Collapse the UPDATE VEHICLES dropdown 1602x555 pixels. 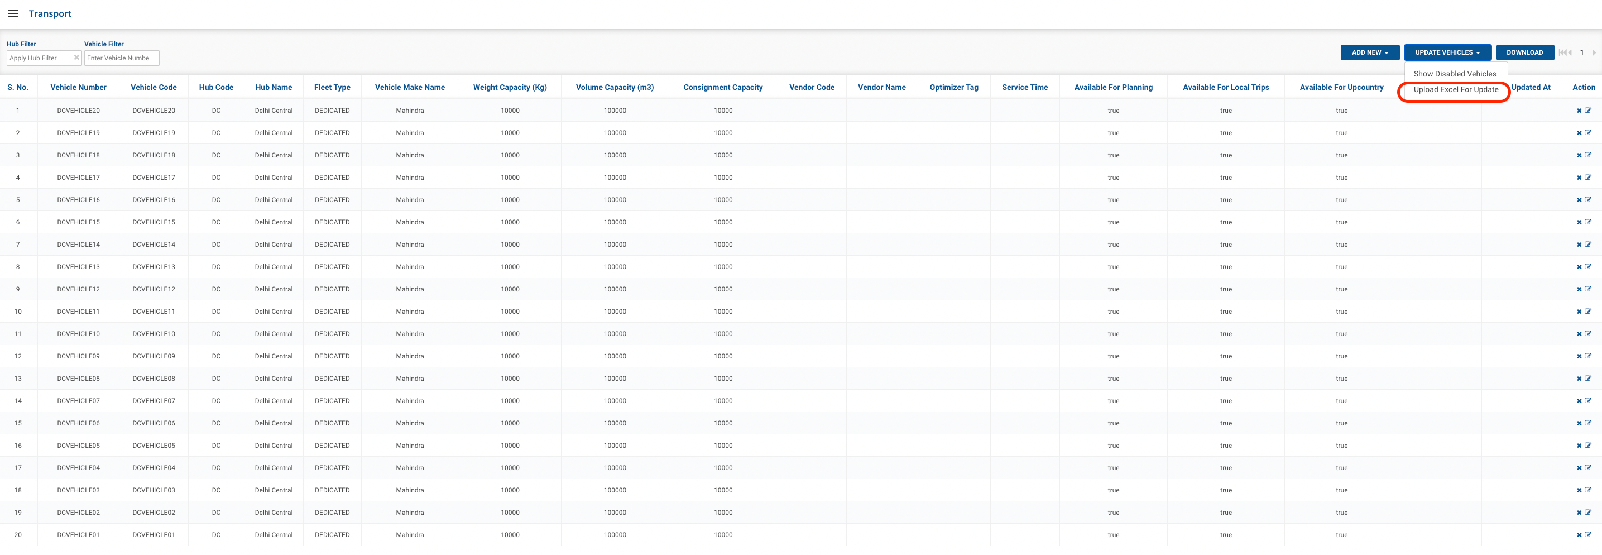(1447, 53)
